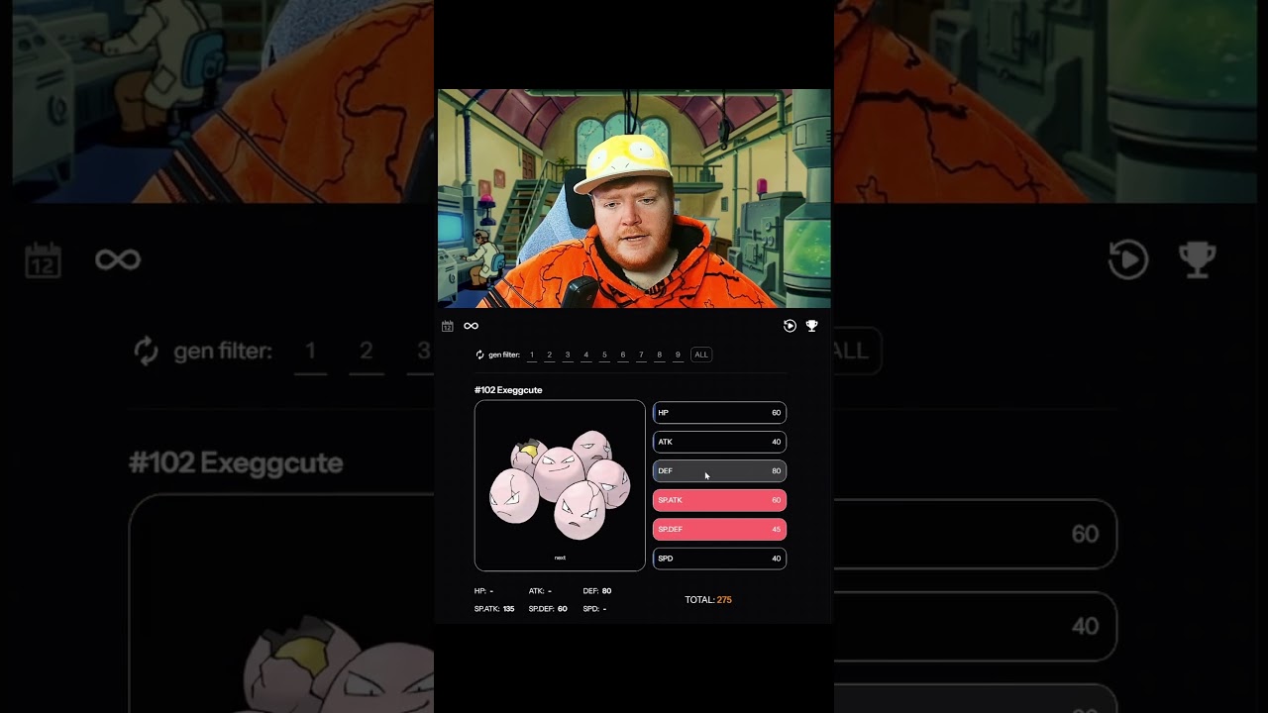Click the small '#102 Exeggcute' title
Viewport: 1268px width, 713px height.
point(508,390)
